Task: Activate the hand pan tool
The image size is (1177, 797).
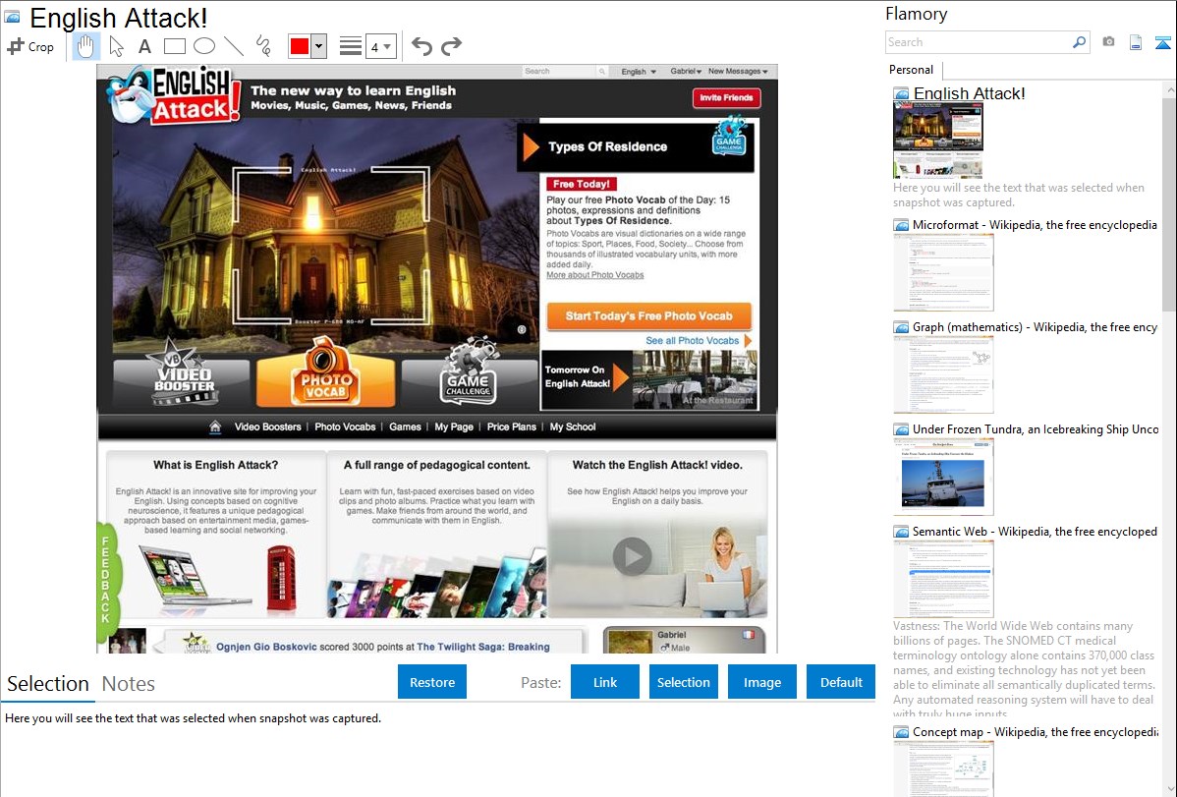Action: click(85, 46)
